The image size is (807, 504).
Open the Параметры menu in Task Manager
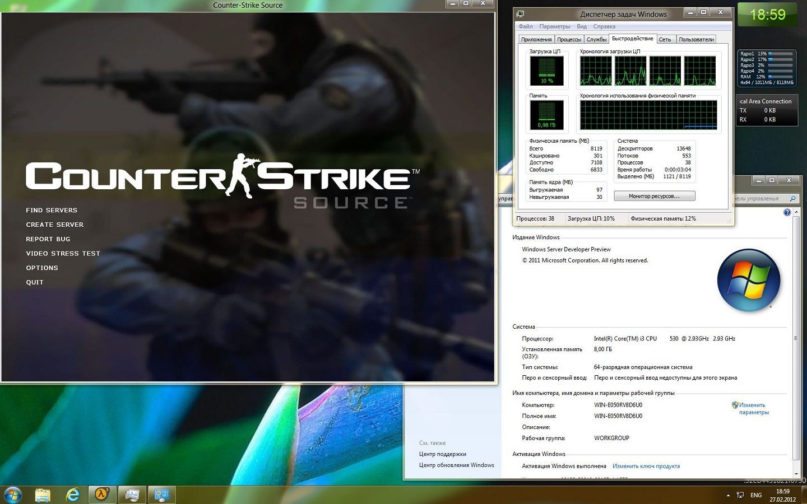555,26
